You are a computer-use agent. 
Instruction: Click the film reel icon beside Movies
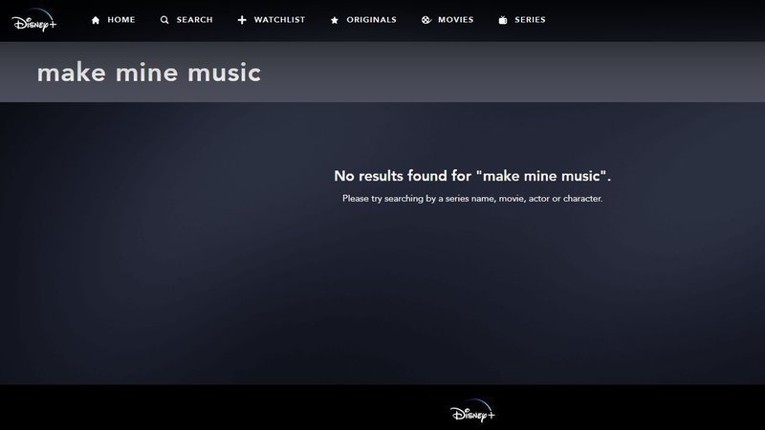click(426, 20)
